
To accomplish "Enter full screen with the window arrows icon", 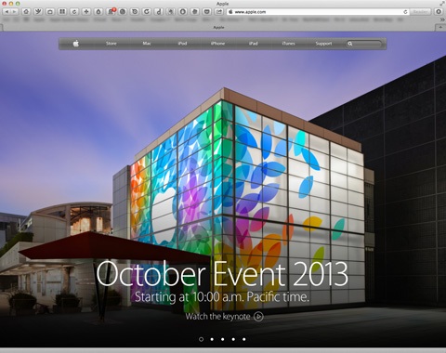I will click(442, 4).
